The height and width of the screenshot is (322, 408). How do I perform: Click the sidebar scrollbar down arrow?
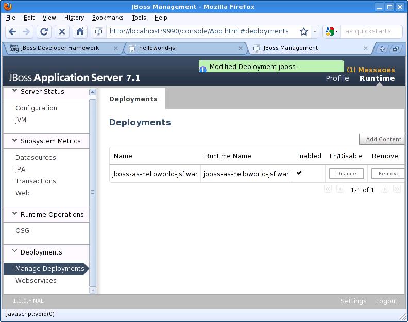point(93,290)
